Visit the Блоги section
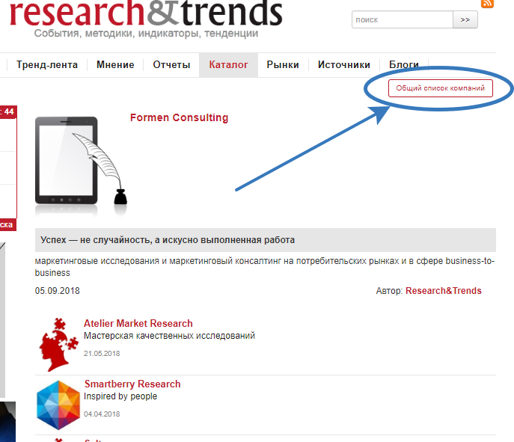514x442 pixels. [404, 65]
